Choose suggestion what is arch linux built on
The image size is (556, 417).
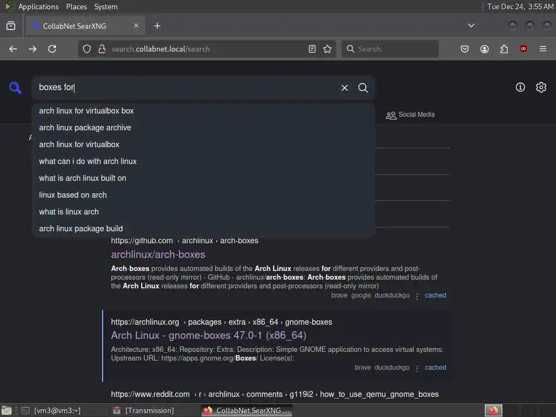coord(203,178)
